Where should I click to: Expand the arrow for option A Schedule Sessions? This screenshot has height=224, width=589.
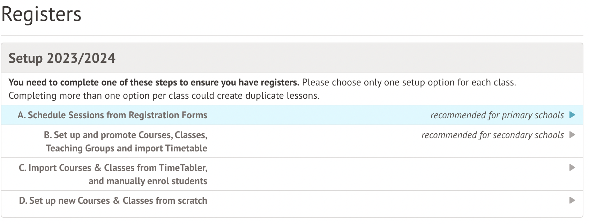pyautogui.click(x=572, y=115)
